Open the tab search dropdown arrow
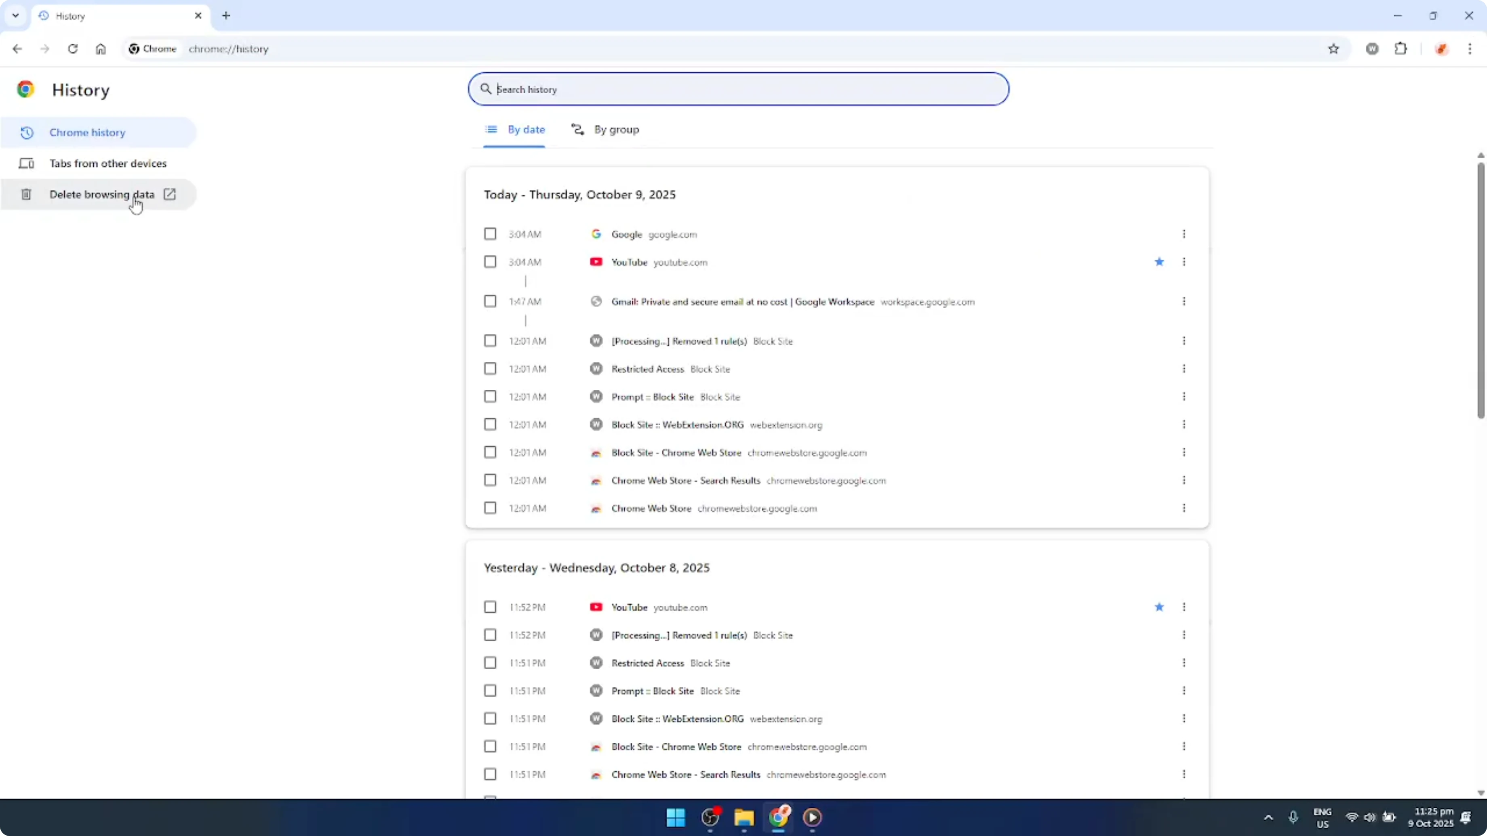Screen dimensions: 1487x836 click(16, 16)
